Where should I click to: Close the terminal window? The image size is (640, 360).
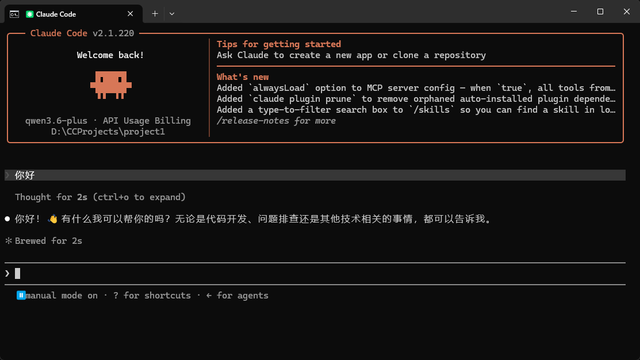(627, 12)
